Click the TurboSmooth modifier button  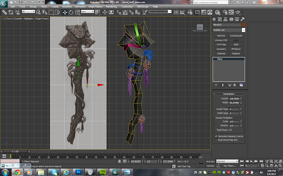pyautogui.click(x=236, y=36)
